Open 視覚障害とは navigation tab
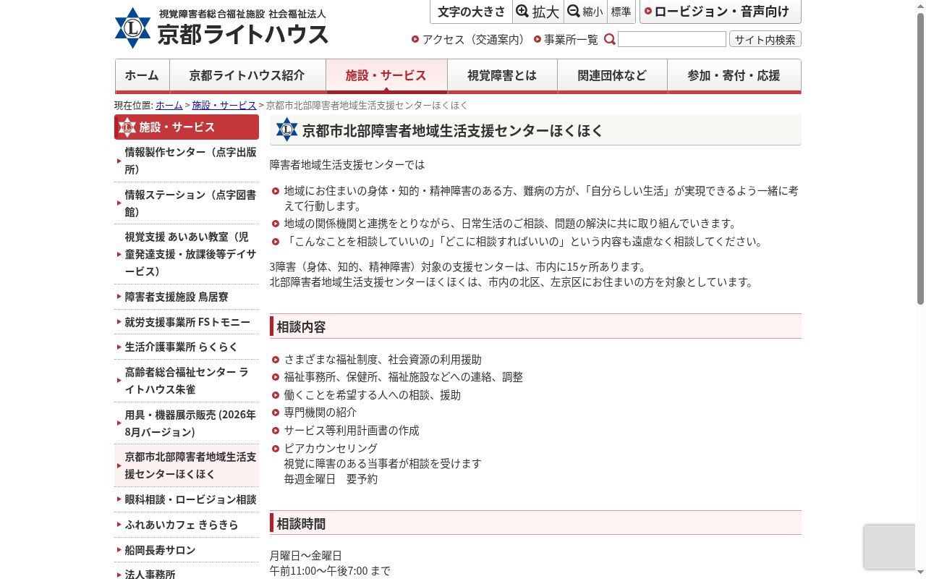The height and width of the screenshot is (579, 926). 502,76
